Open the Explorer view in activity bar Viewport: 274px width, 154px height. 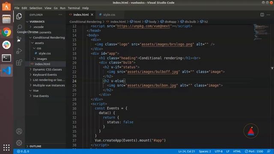coord(19,16)
